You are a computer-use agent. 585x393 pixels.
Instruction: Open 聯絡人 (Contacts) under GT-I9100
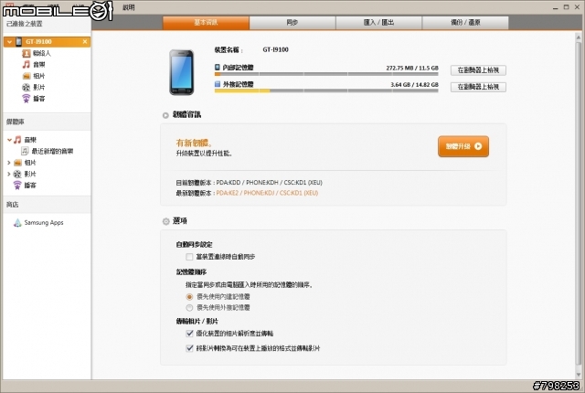(37, 53)
